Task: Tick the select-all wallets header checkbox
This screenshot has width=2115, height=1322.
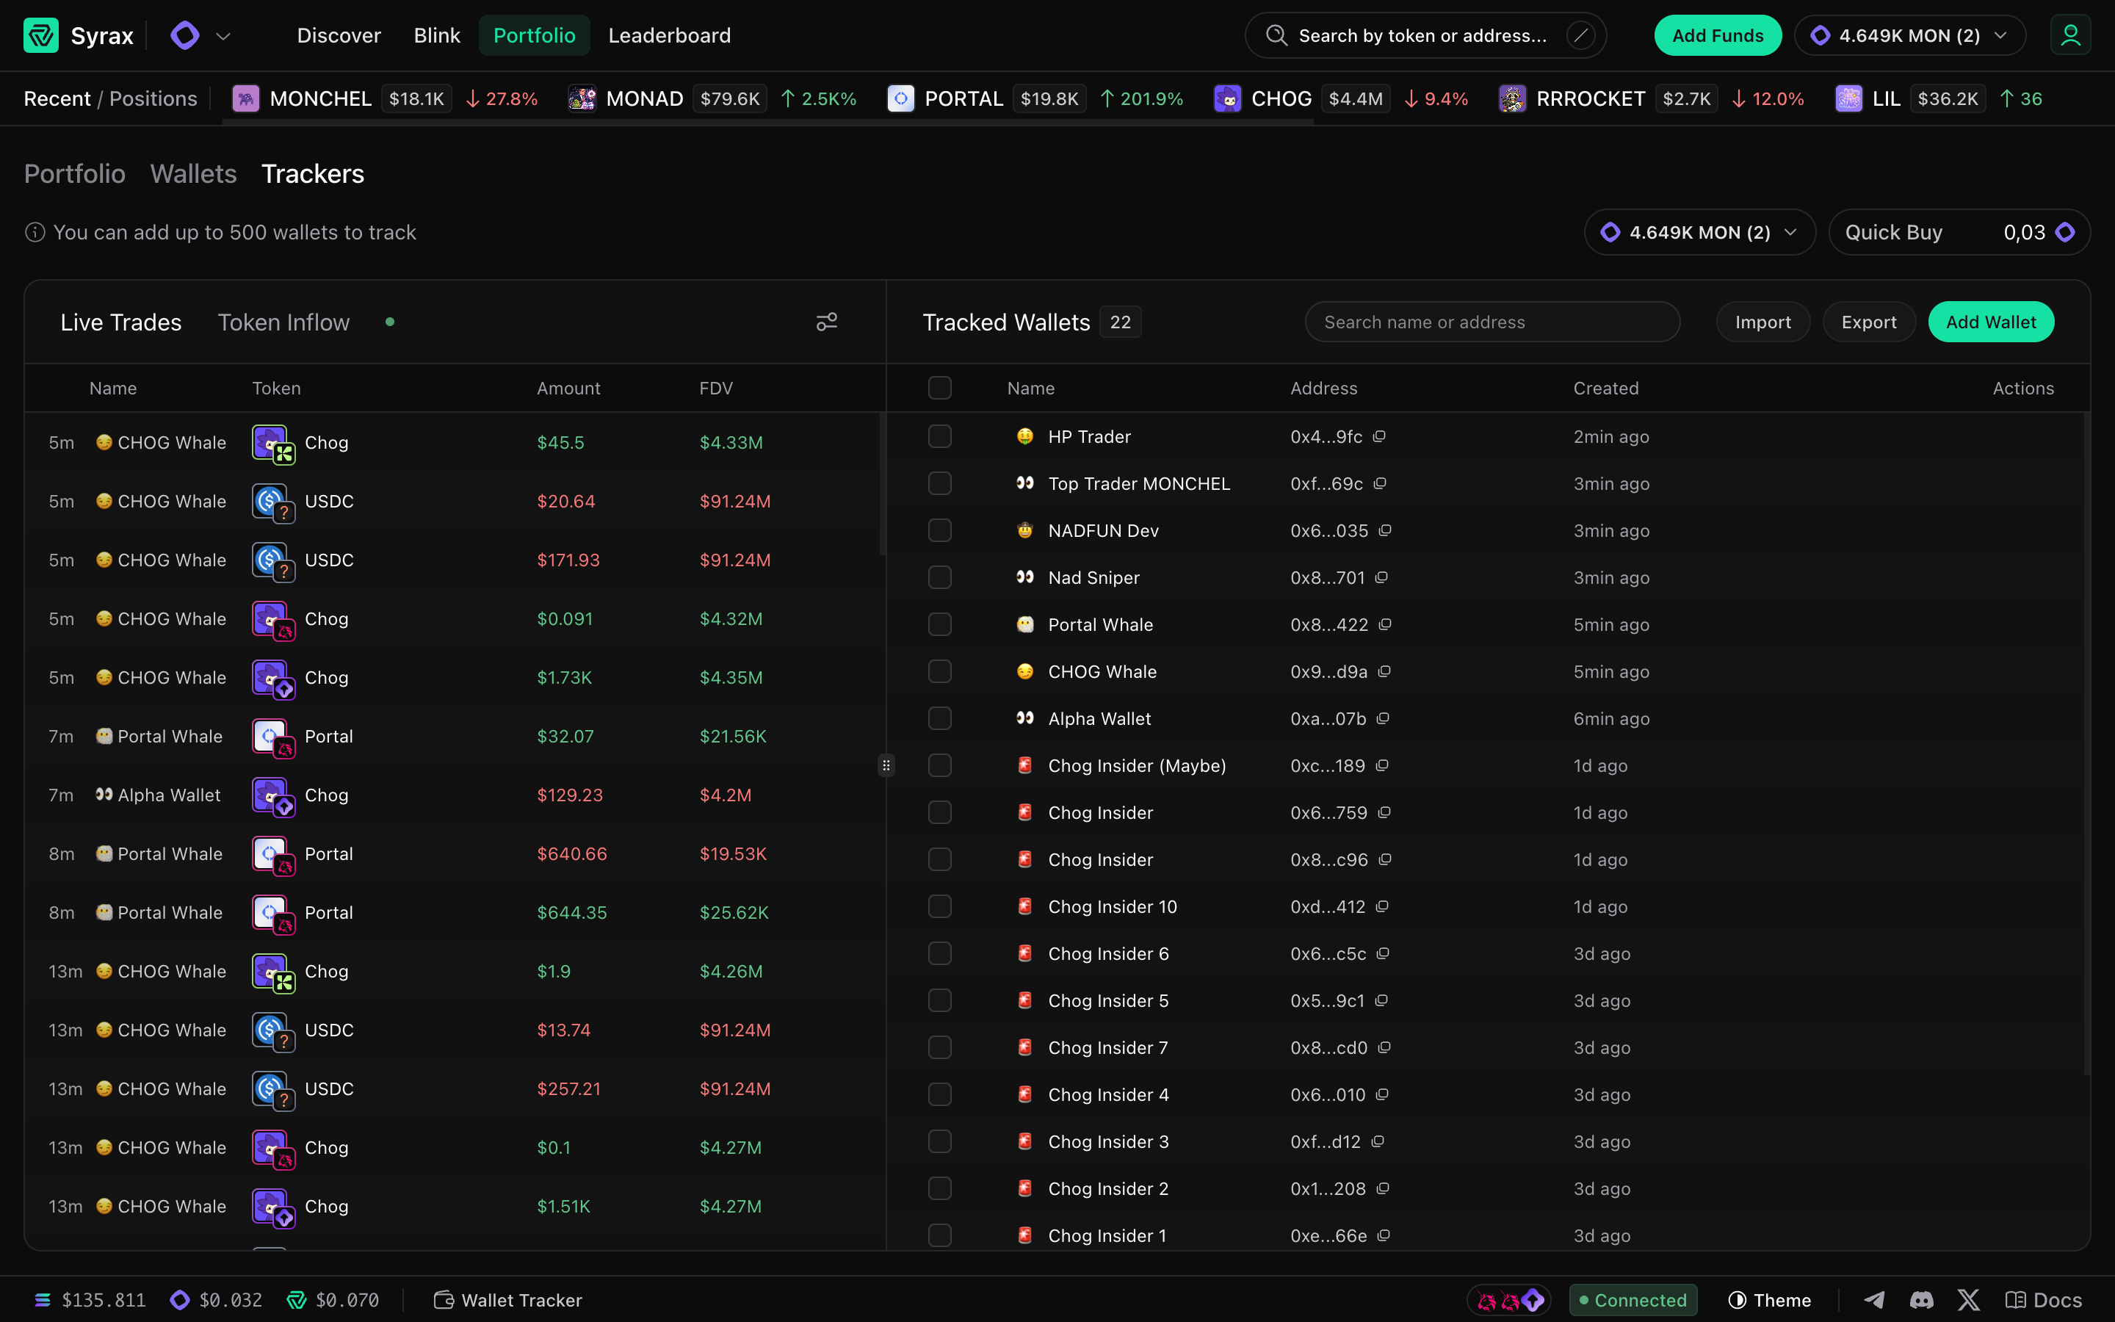Action: tap(939, 389)
